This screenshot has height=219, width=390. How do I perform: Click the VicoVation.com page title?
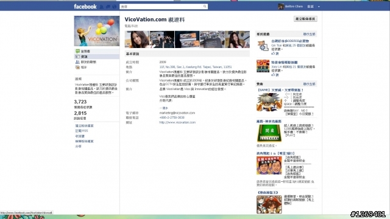(x=154, y=19)
